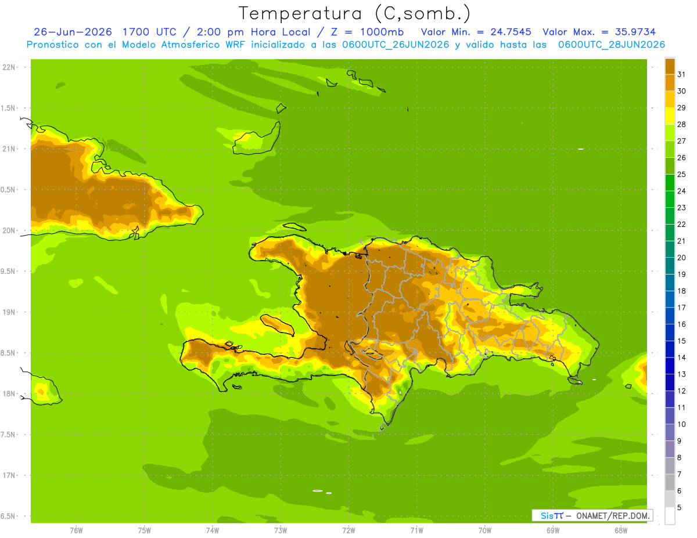Viewport: 697px width, 538px height.
Task: Click the 75W longitude label
Action: pos(144,530)
